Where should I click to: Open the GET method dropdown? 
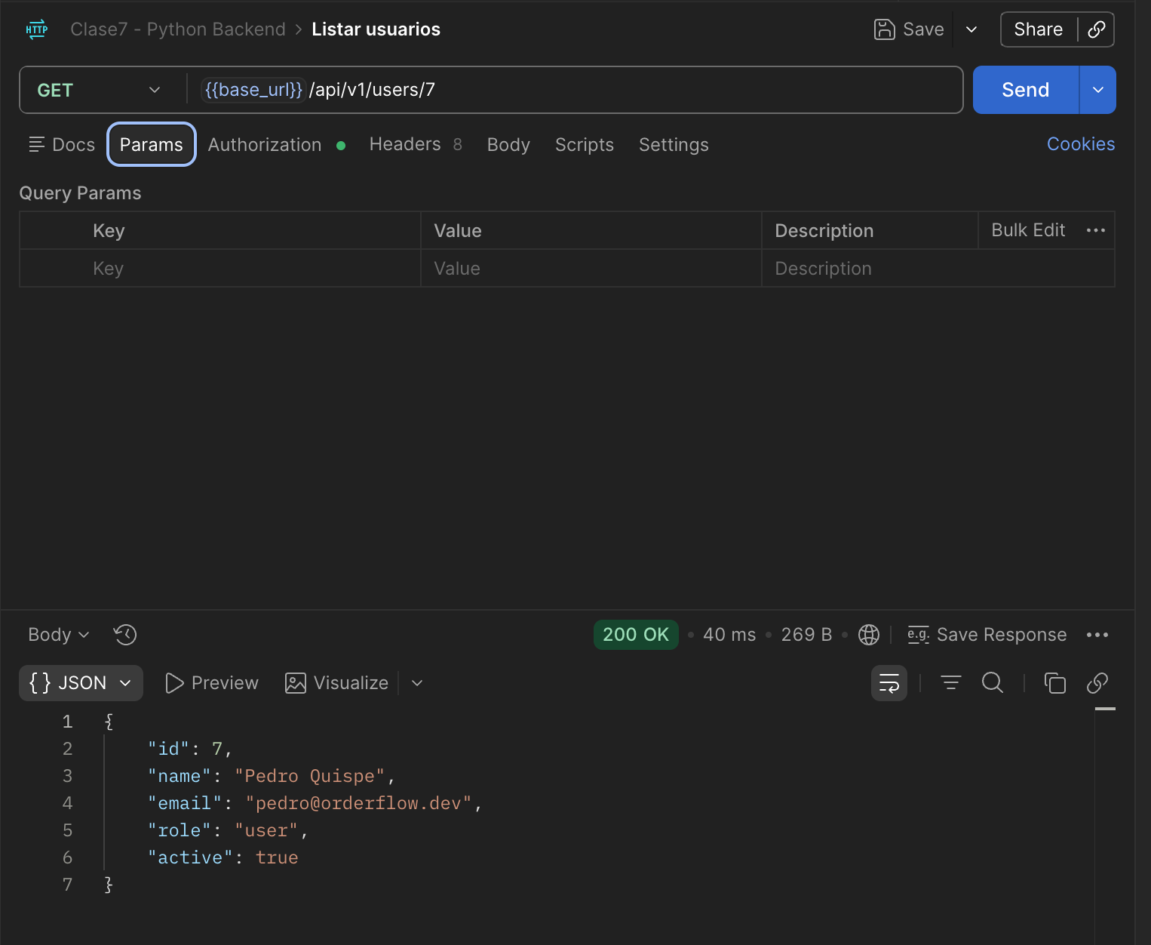[99, 90]
